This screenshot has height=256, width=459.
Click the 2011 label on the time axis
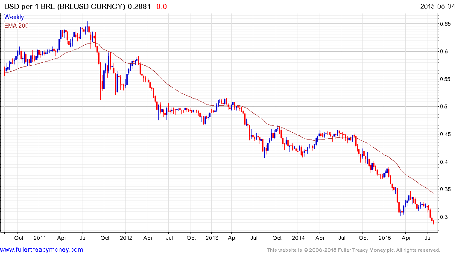[39, 238]
